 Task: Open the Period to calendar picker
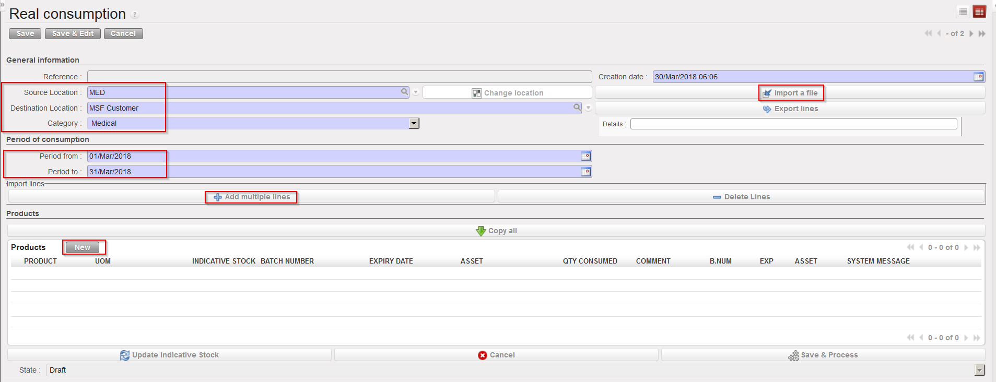click(585, 172)
